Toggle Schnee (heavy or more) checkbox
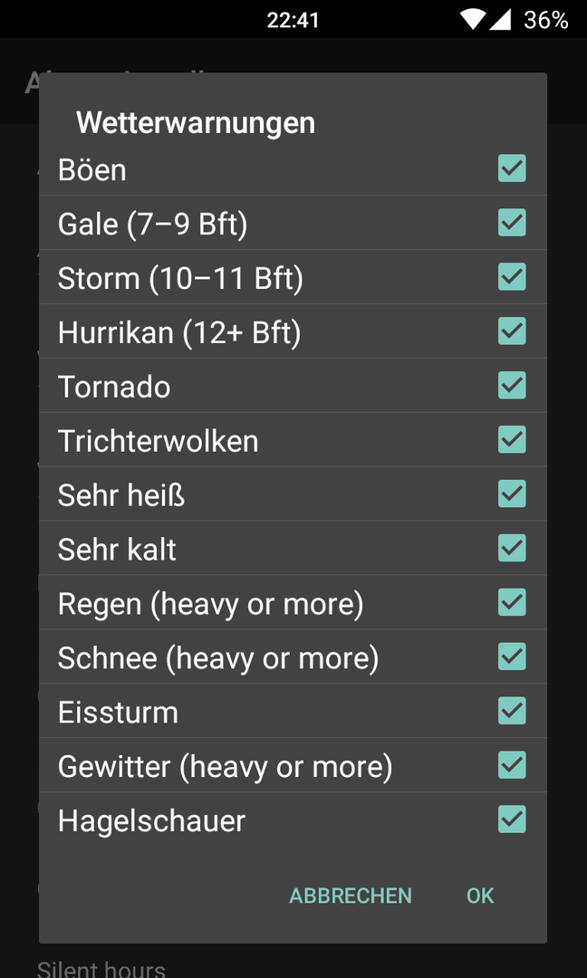The width and height of the screenshot is (587, 978). [512, 657]
